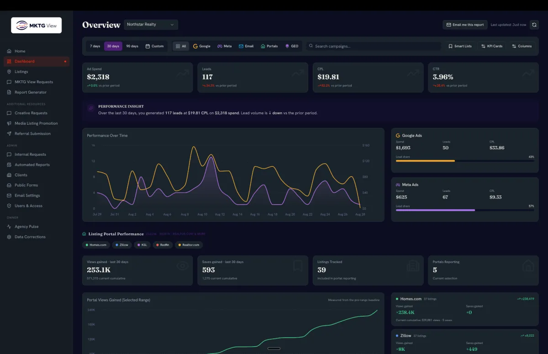This screenshot has width=548, height=354.
Task: Click the trend icon on Ad Spend card
Action: tap(183, 73)
